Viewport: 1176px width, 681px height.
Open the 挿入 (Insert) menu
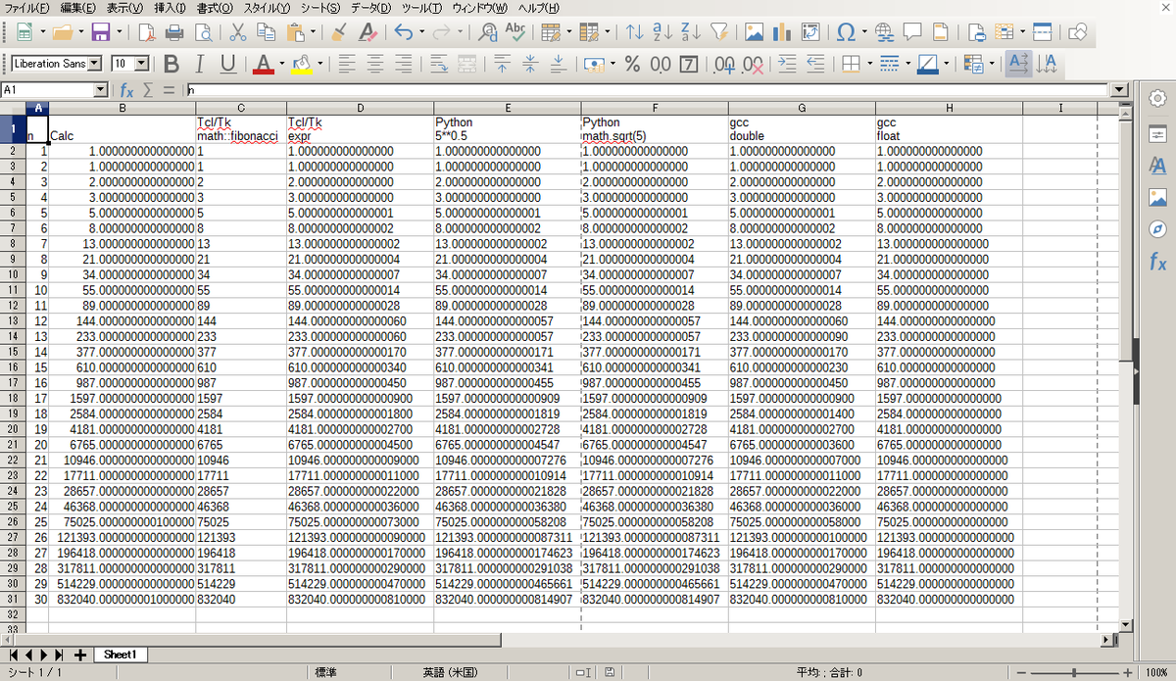(x=171, y=8)
